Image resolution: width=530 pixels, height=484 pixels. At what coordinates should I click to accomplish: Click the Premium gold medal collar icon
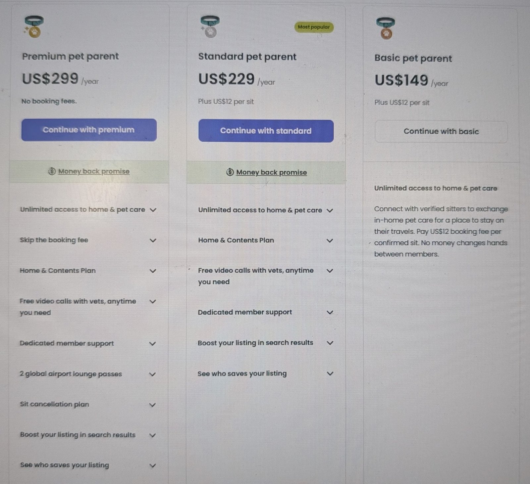(34, 27)
